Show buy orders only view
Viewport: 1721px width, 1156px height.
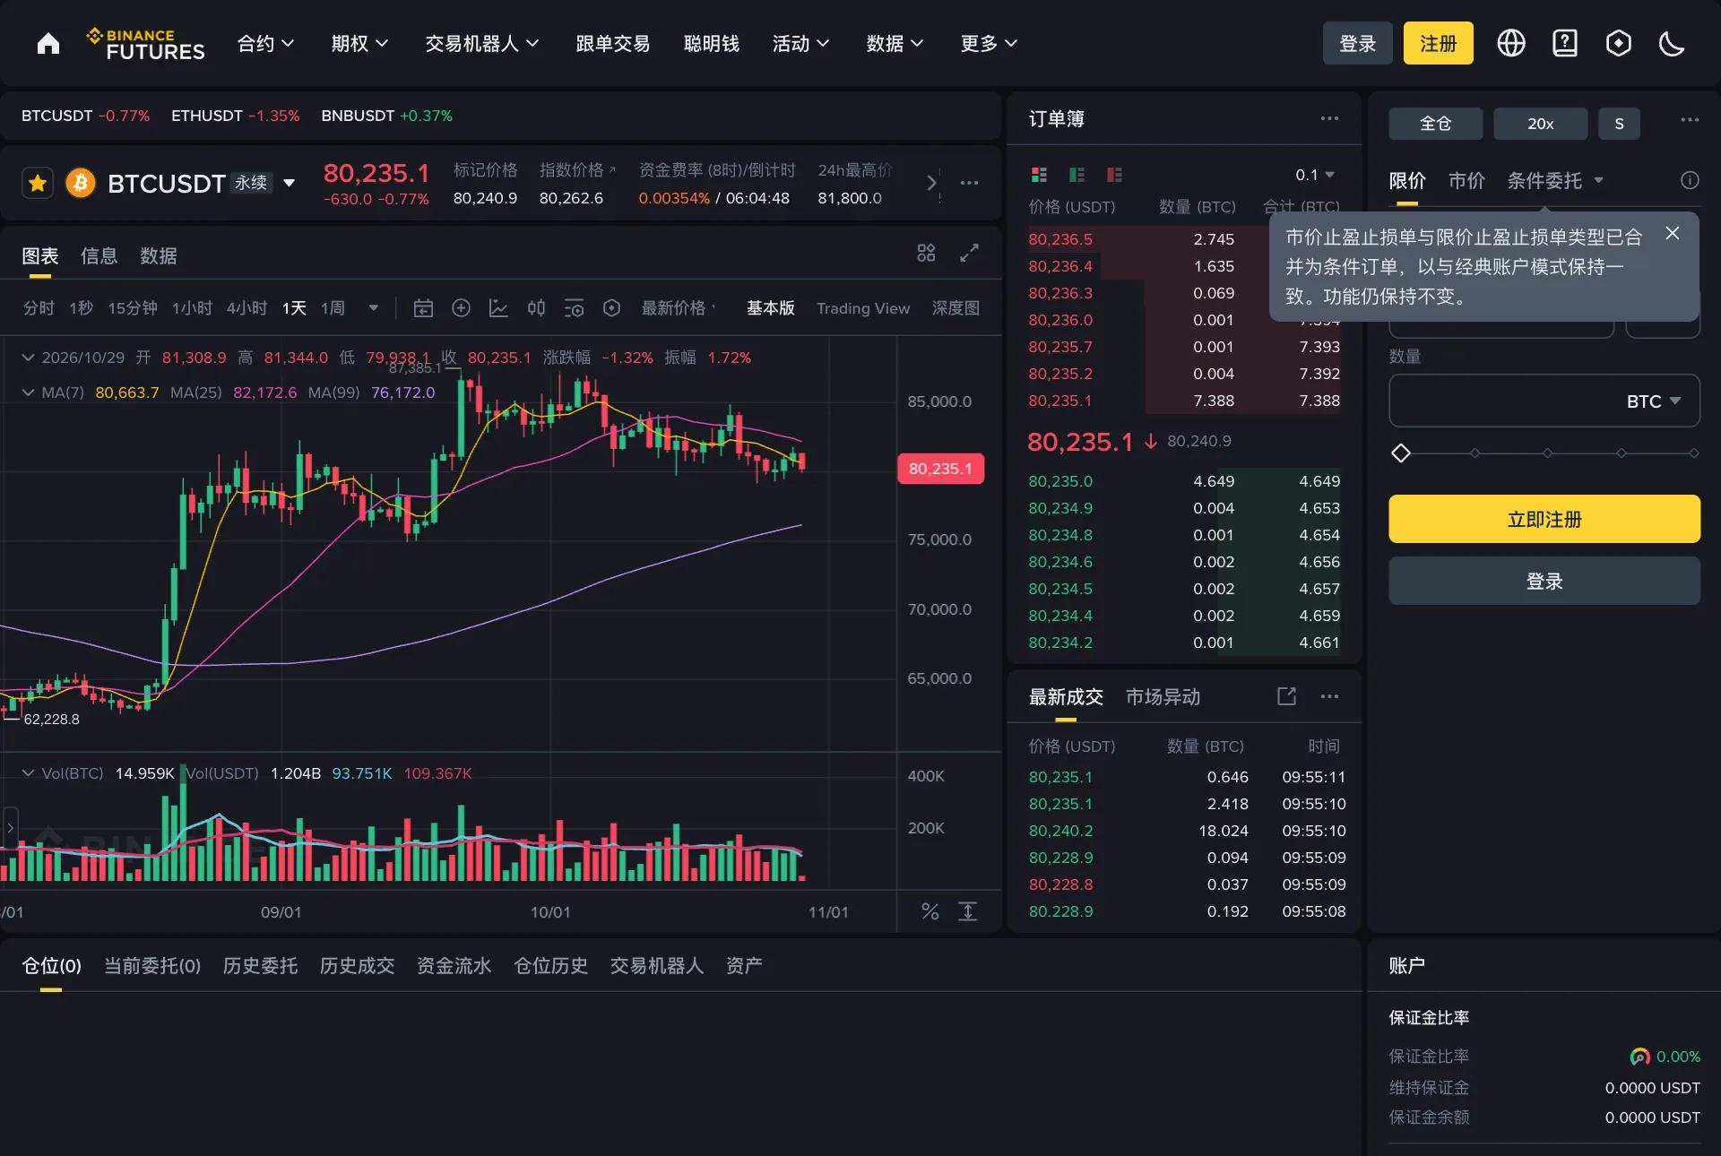(x=1077, y=175)
